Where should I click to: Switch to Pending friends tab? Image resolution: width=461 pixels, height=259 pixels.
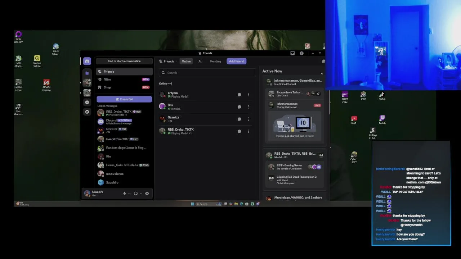(x=216, y=61)
